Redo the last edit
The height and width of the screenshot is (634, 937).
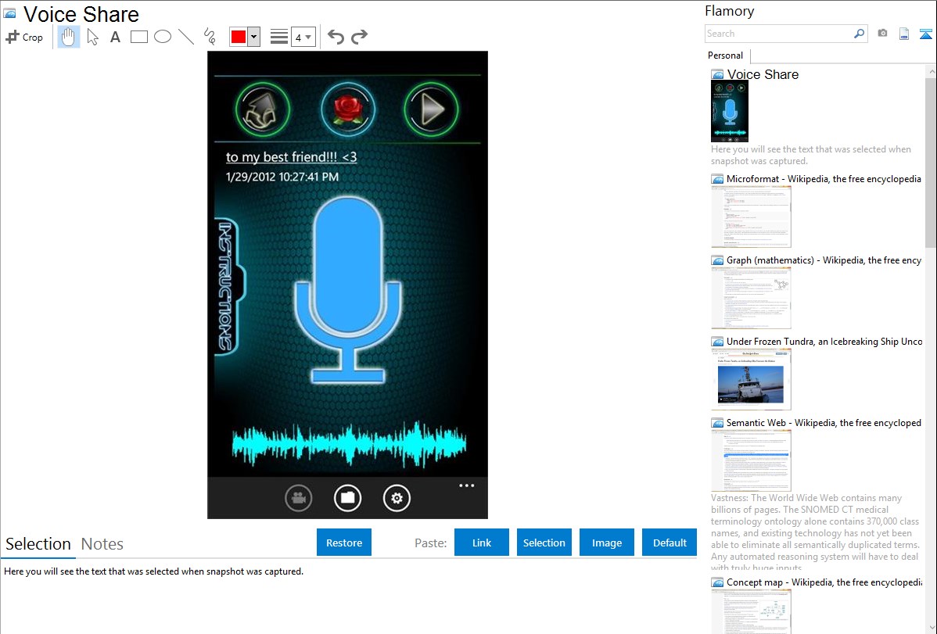[x=359, y=37]
